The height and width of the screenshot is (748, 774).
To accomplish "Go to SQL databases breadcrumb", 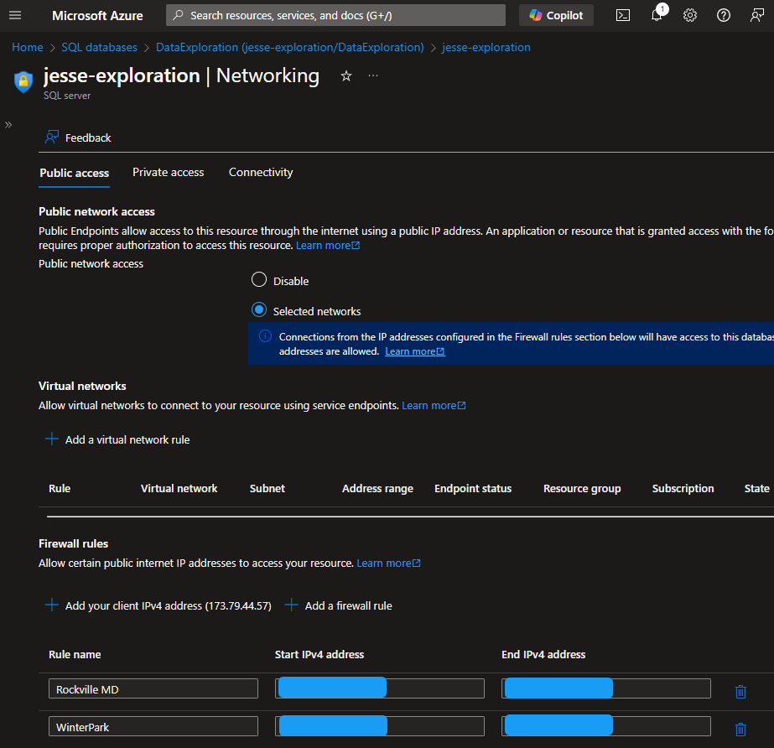I will [99, 48].
